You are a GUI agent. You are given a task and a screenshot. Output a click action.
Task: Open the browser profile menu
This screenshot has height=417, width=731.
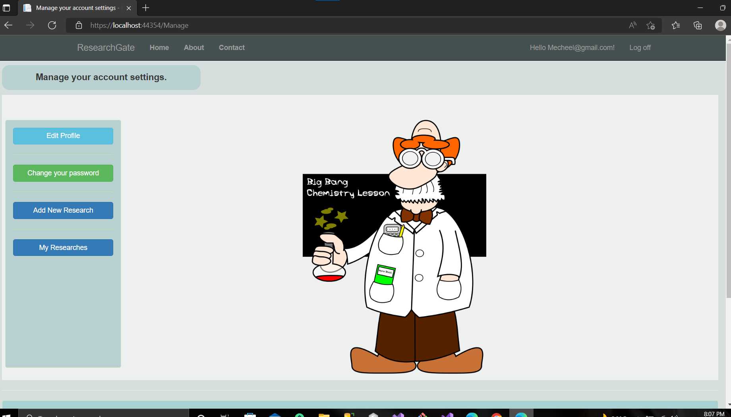(x=720, y=25)
